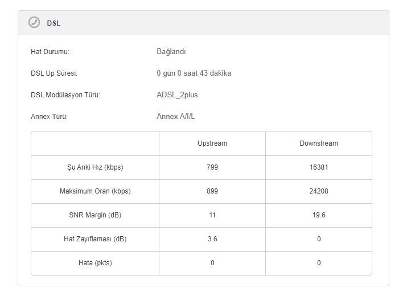Click the Hat Zayıflaması row label
The height and width of the screenshot is (292, 411).
click(x=95, y=239)
